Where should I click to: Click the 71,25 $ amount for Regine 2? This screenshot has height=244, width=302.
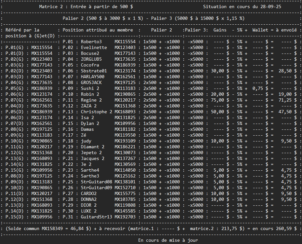point(287,100)
